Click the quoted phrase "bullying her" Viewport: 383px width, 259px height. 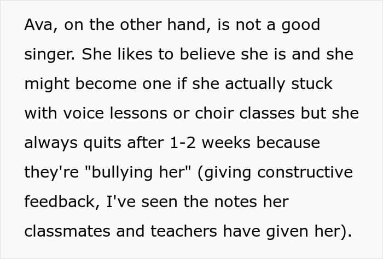coord(138,173)
